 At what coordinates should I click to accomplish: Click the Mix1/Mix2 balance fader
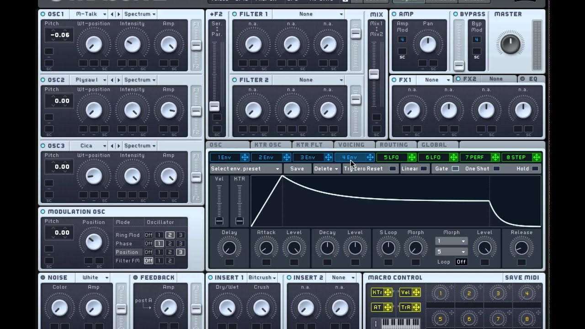pos(374,74)
